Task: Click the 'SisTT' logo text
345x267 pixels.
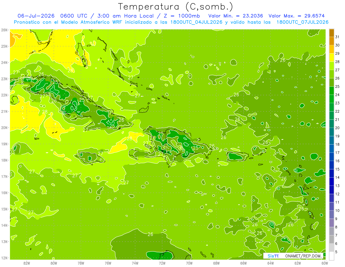Action: coord(273,256)
